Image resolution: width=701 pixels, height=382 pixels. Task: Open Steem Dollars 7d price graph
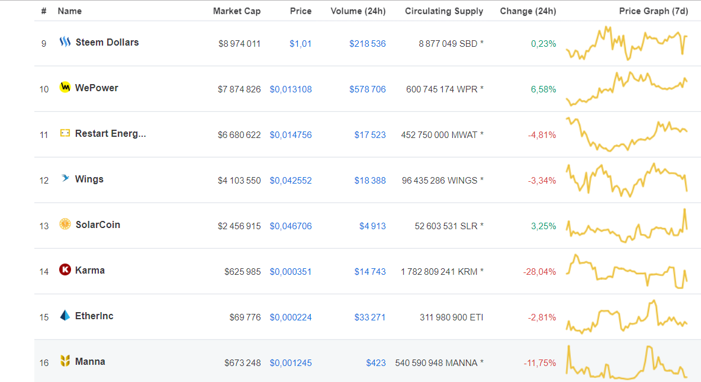(x=627, y=43)
